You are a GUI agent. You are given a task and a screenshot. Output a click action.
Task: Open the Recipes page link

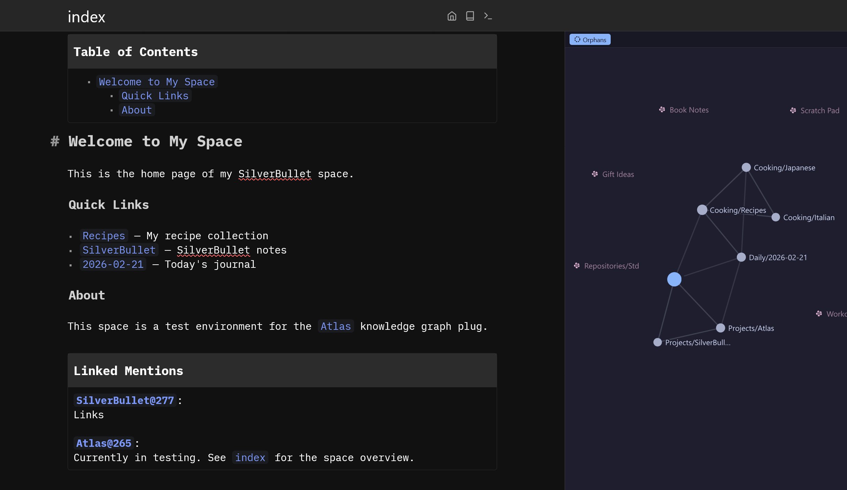pos(103,236)
